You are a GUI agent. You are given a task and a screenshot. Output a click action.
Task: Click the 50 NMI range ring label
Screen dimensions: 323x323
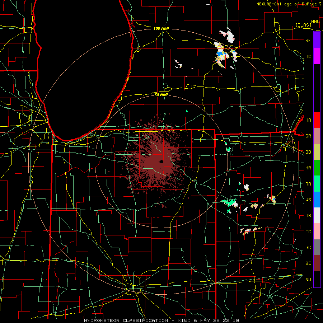161,95
